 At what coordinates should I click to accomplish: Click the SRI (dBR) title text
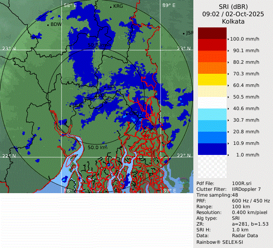[233, 7]
